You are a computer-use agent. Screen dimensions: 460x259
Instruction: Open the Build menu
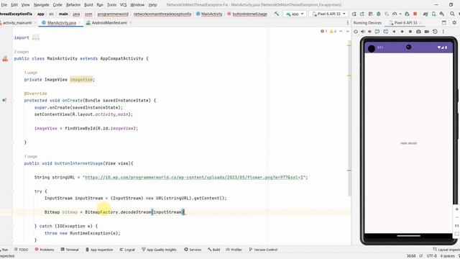88,5
